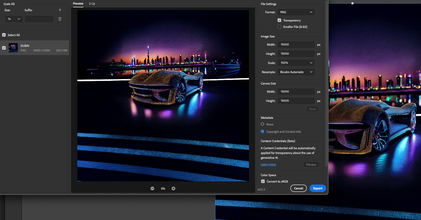Select Copyright and Contact Info radio
The image size is (421, 220).
tap(262, 131)
